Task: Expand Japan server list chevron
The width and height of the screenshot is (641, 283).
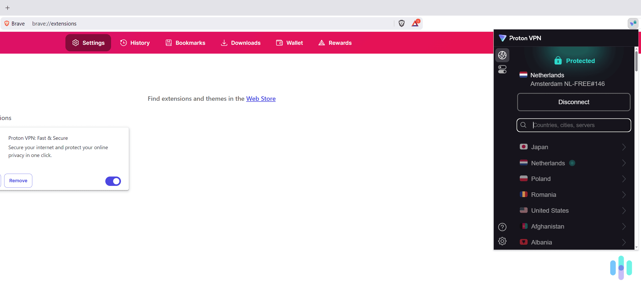Action: click(x=624, y=147)
